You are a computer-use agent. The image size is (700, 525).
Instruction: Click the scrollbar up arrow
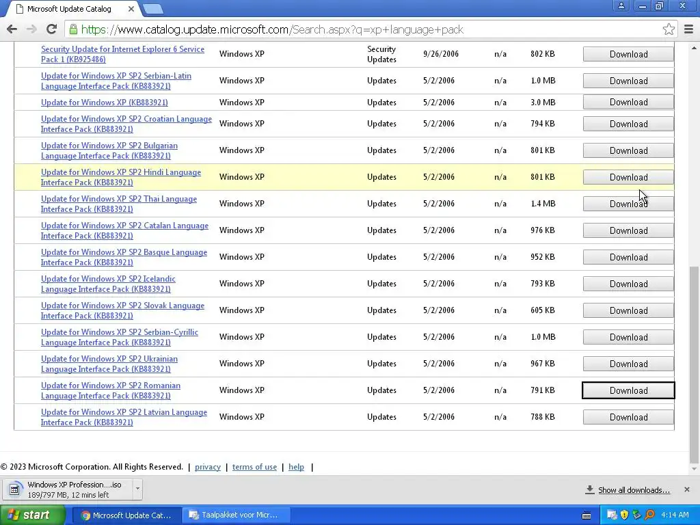(694, 47)
